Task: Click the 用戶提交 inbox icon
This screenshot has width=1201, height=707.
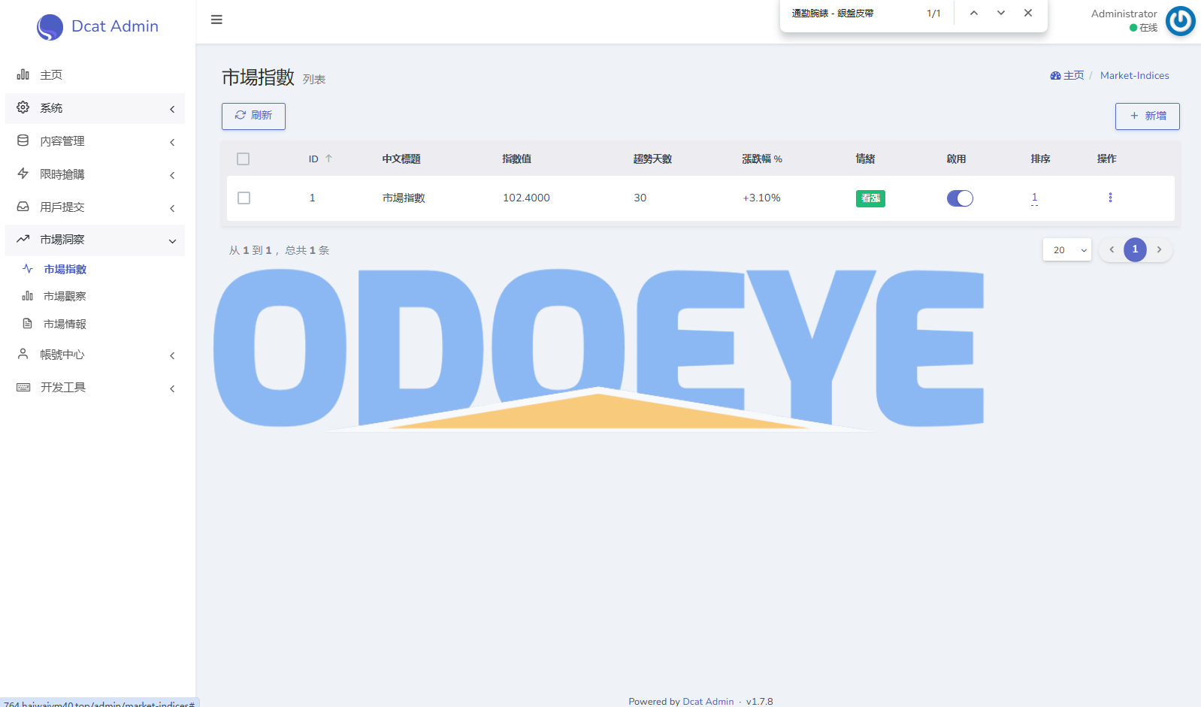Action: pyautogui.click(x=23, y=207)
